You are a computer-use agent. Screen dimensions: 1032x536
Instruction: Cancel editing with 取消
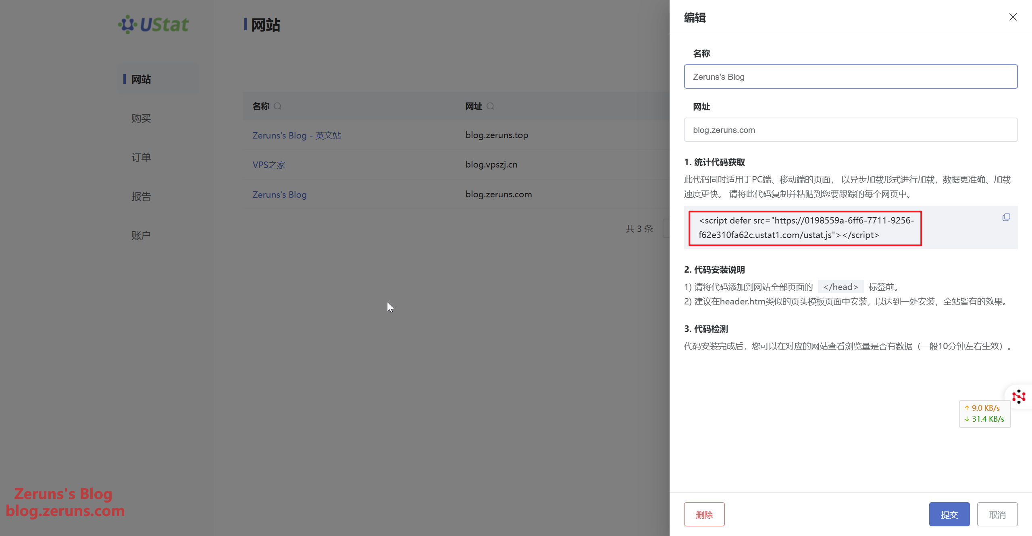click(x=997, y=514)
